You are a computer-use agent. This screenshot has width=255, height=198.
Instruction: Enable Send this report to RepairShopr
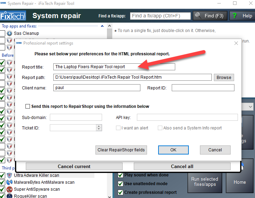point(28,106)
